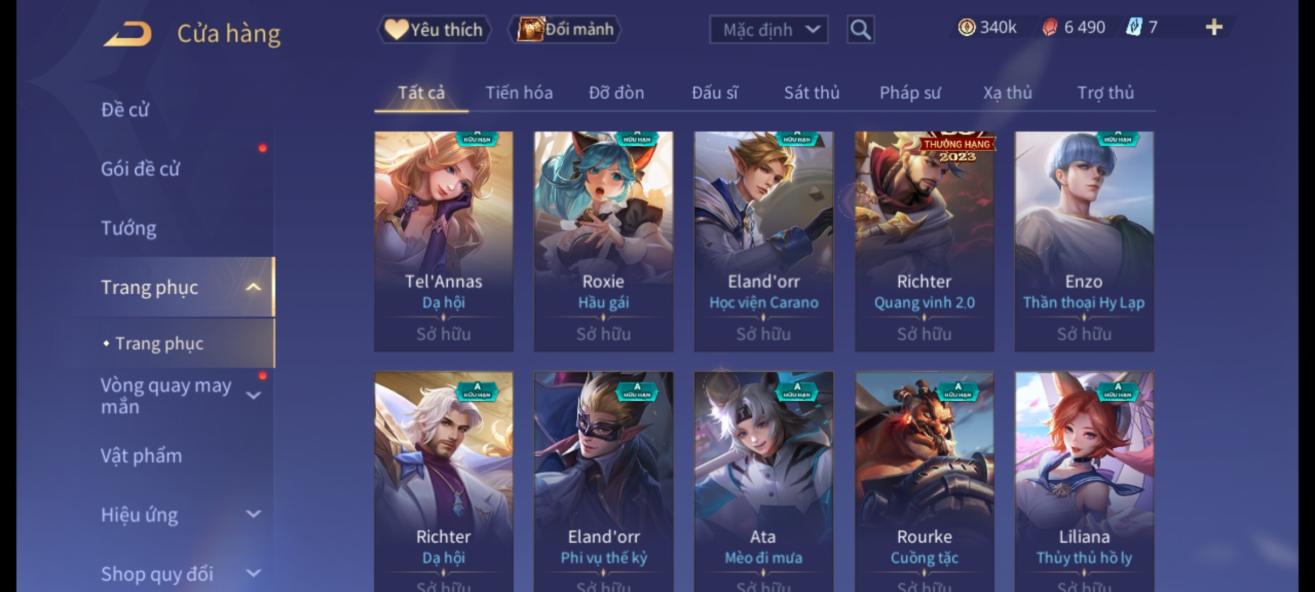Switch to the Sát thủ tab
1315x592 pixels.
pyautogui.click(x=811, y=93)
